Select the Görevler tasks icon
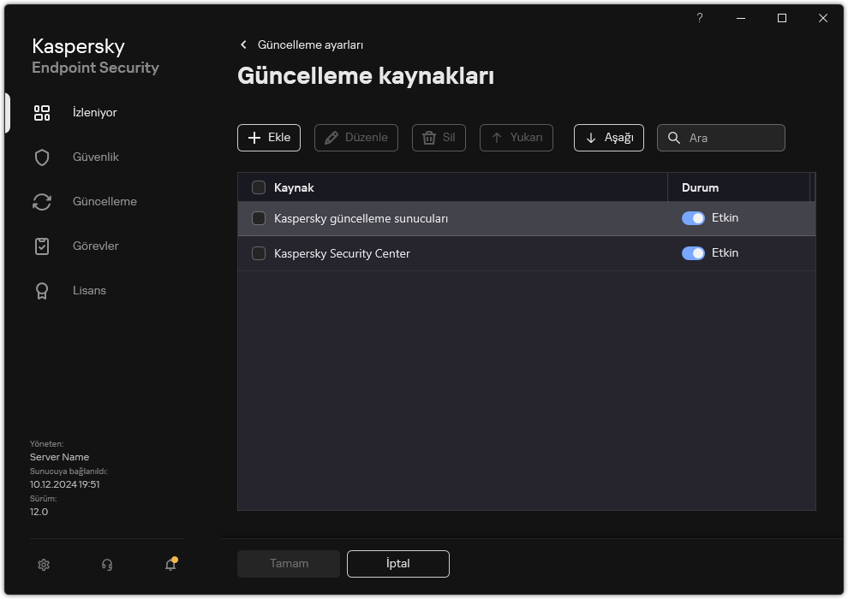This screenshot has height=599, width=848. click(94, 246)
